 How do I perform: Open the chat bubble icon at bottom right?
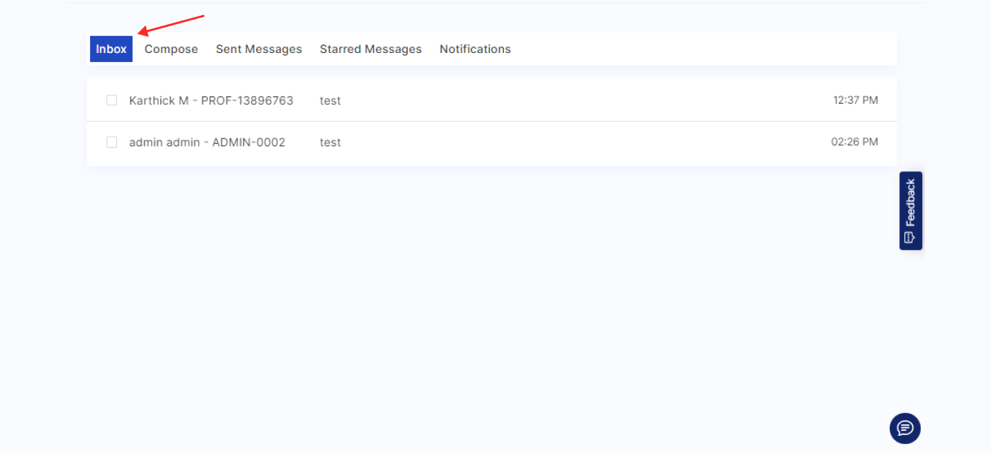[x=905, y=428]
